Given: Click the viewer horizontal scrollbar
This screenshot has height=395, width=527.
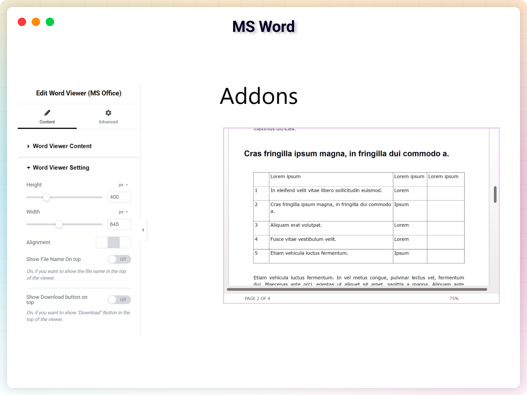Looking at the screenshot, I should 357,289.
